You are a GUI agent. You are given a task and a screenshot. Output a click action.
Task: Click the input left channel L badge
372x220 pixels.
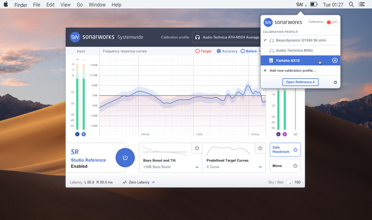[x=77, y=134]
